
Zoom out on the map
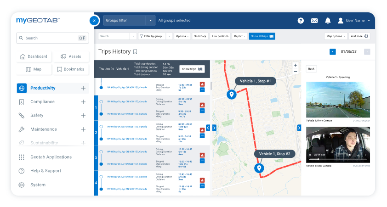tap(296, 72)
